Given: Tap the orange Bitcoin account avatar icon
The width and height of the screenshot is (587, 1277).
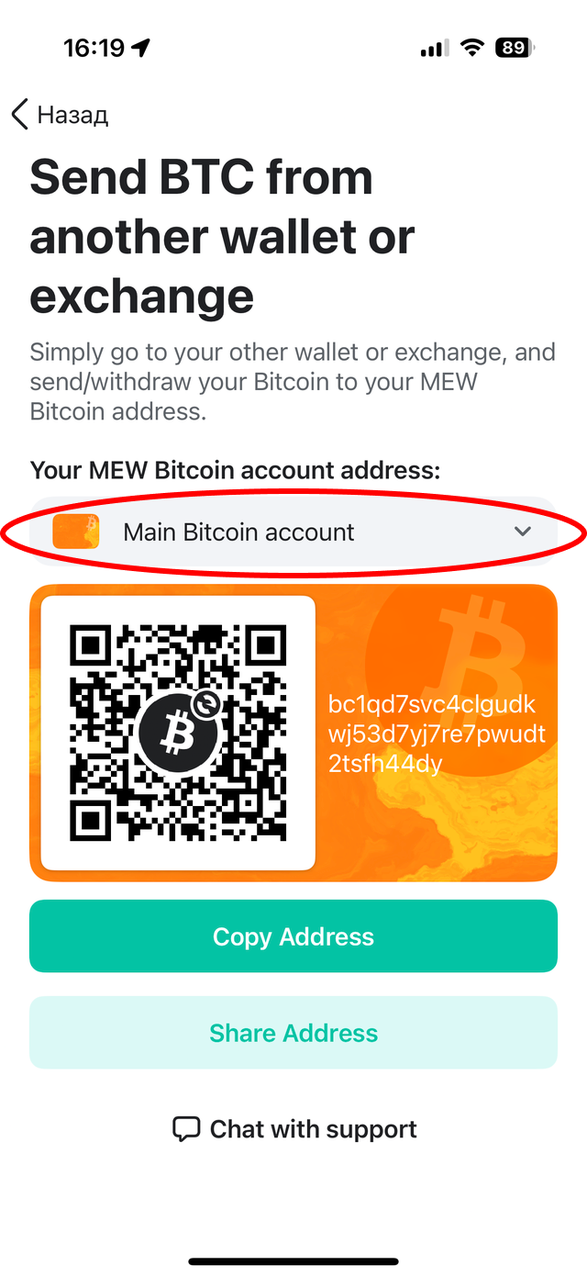Looking at the screenshot, I should [x=75, y=532].
